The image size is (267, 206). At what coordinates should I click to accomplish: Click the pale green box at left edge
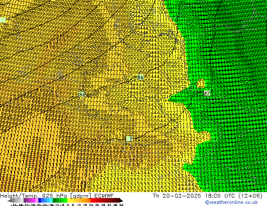click(x=3, y=20)
